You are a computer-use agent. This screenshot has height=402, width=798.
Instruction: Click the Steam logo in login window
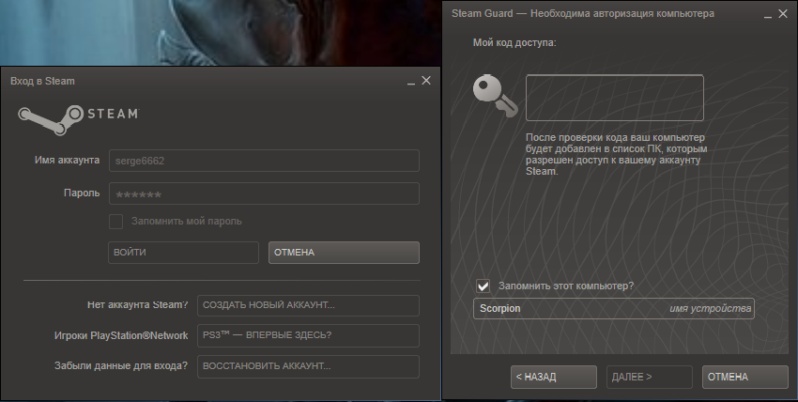78,119
